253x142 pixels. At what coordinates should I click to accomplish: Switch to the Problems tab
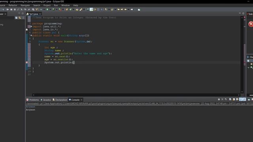[32, 100]
